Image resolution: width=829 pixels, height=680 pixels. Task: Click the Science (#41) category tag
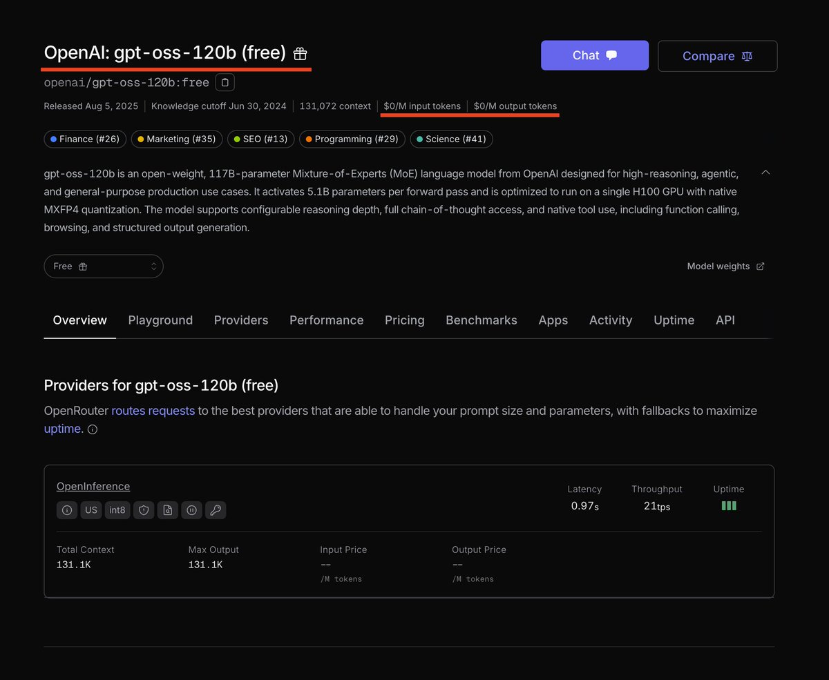click(451, 139)
